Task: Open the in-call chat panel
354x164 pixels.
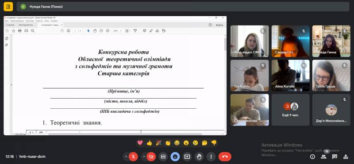Action: point(335,156)
